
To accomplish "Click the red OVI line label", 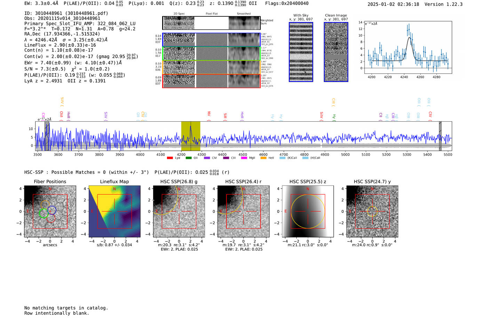I will pyautogui.click(x=61, y=116).
